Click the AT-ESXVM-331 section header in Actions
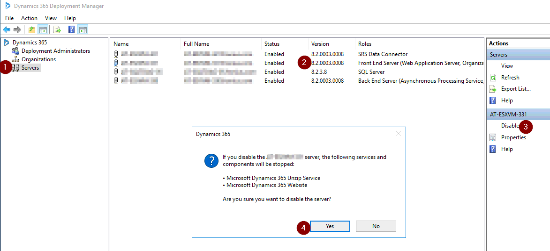 click(518, 115)
